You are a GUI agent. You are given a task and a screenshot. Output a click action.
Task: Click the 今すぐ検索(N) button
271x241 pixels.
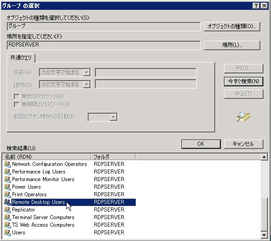pyautogui.click(x=244, y=81)
